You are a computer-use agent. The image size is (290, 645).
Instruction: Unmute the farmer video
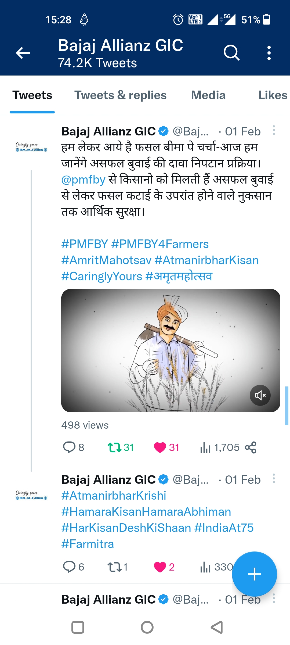(x=260, y=395)
